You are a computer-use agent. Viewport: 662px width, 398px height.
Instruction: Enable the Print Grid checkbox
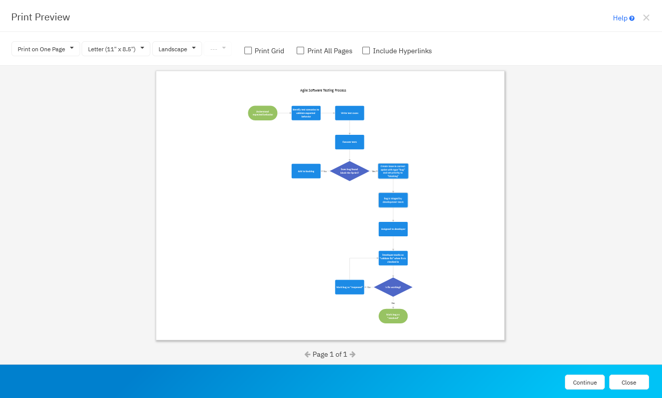tap(248, 50)
